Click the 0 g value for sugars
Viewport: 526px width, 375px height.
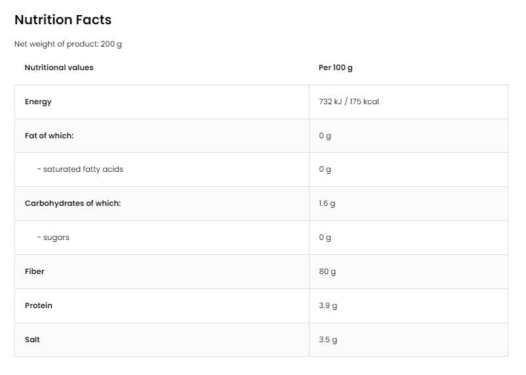pos(325,237)
